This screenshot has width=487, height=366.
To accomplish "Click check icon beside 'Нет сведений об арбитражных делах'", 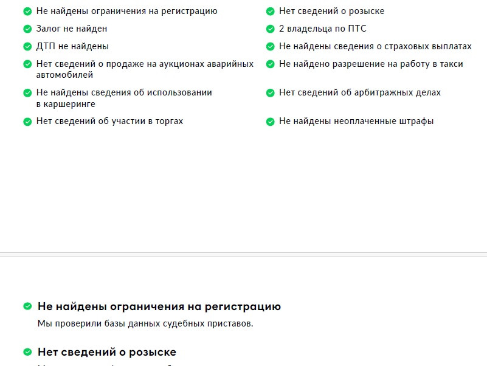I will pos(271,93).
